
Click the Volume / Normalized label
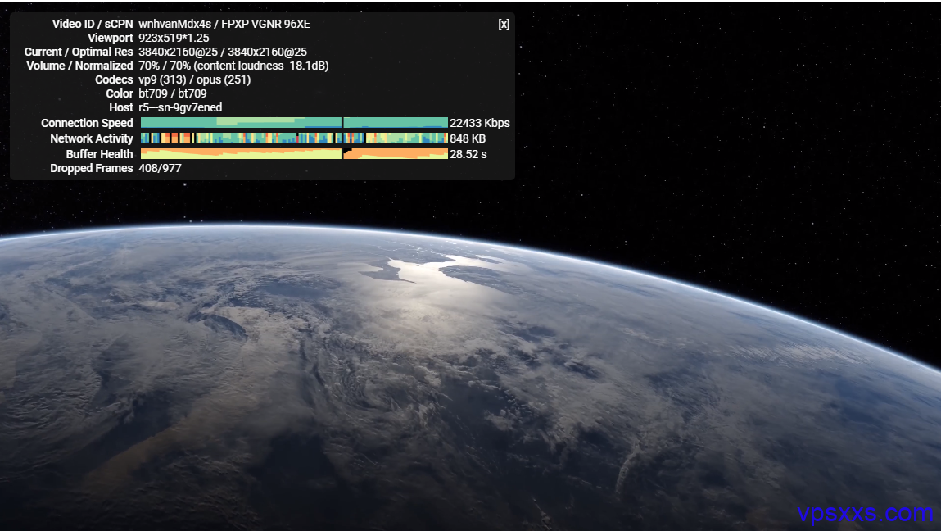click(79, 66)
